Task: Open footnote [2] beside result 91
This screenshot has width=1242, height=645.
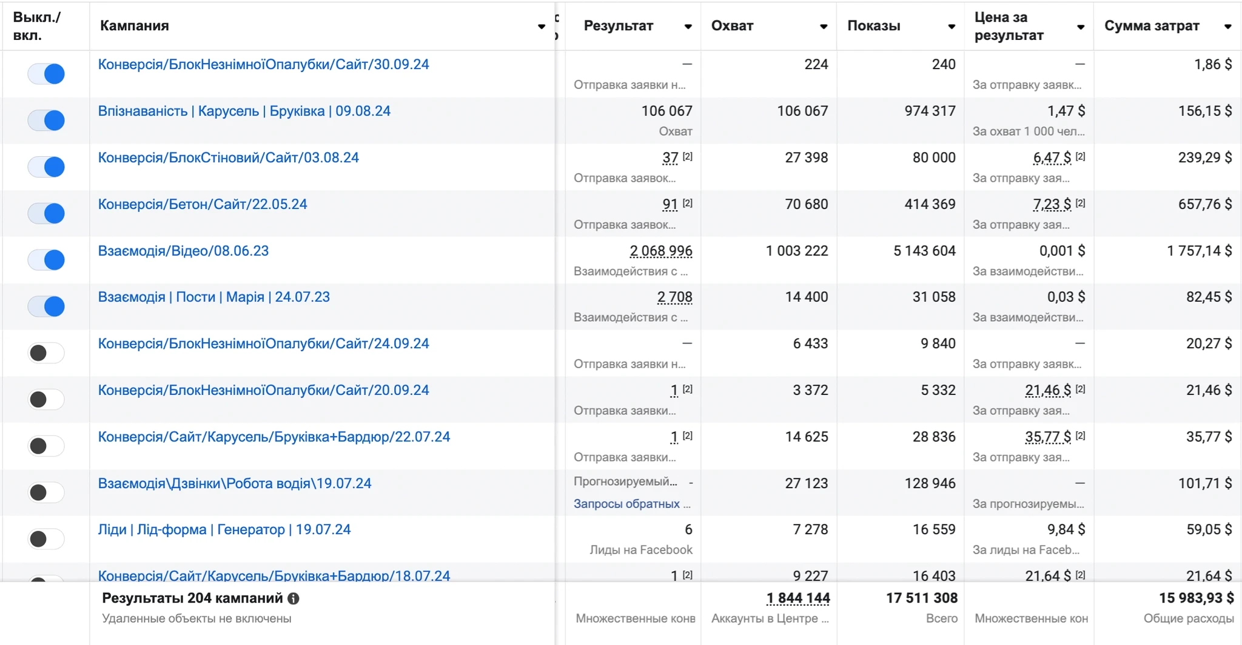Action: tap(687, 203)
